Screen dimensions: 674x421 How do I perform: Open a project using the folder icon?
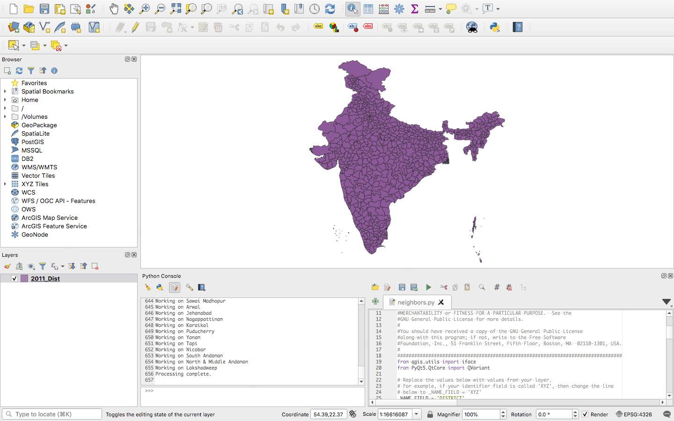coord(29,8)
